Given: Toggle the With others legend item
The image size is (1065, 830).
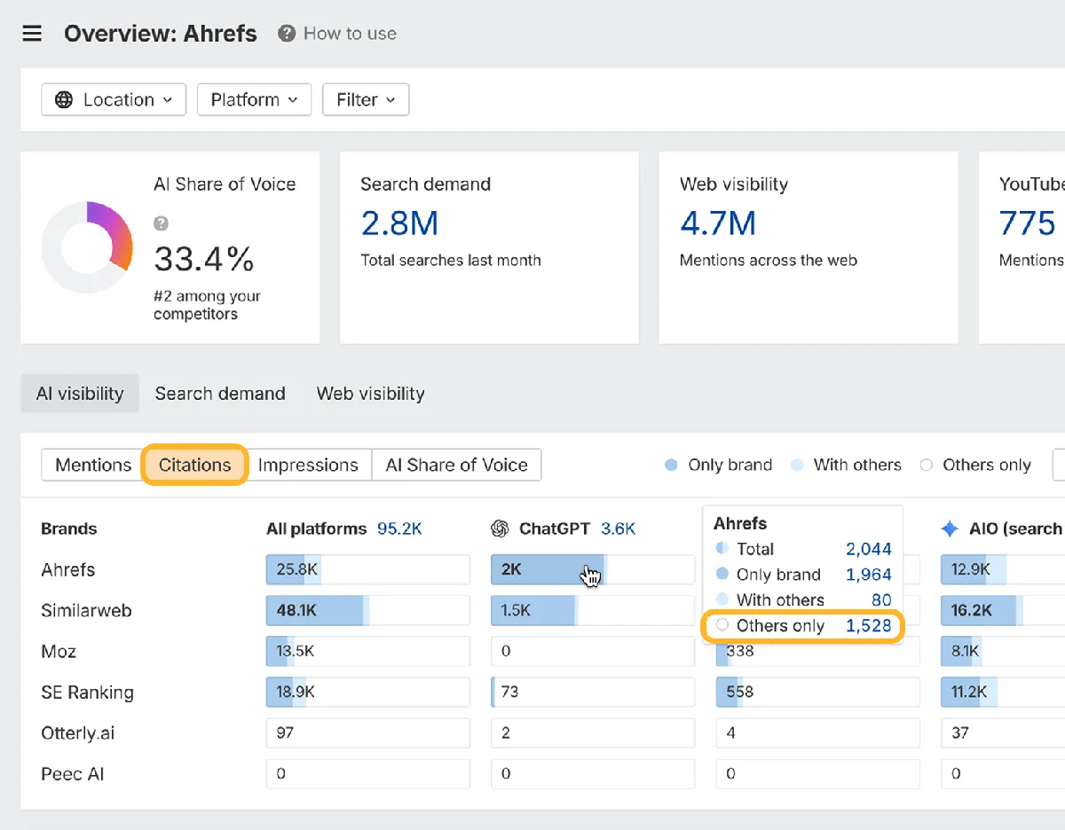Looking at the screenshot, I should coord(846,465).
